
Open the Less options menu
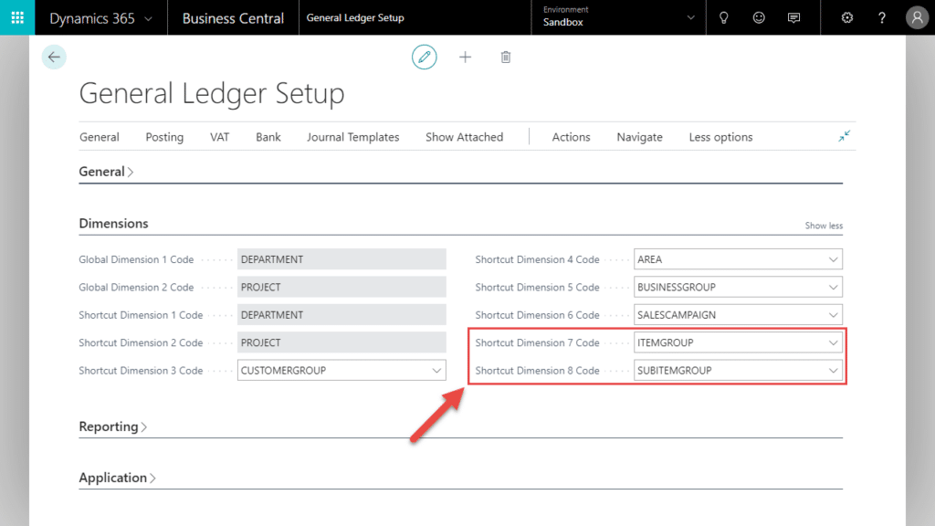(x=720, y=137)
